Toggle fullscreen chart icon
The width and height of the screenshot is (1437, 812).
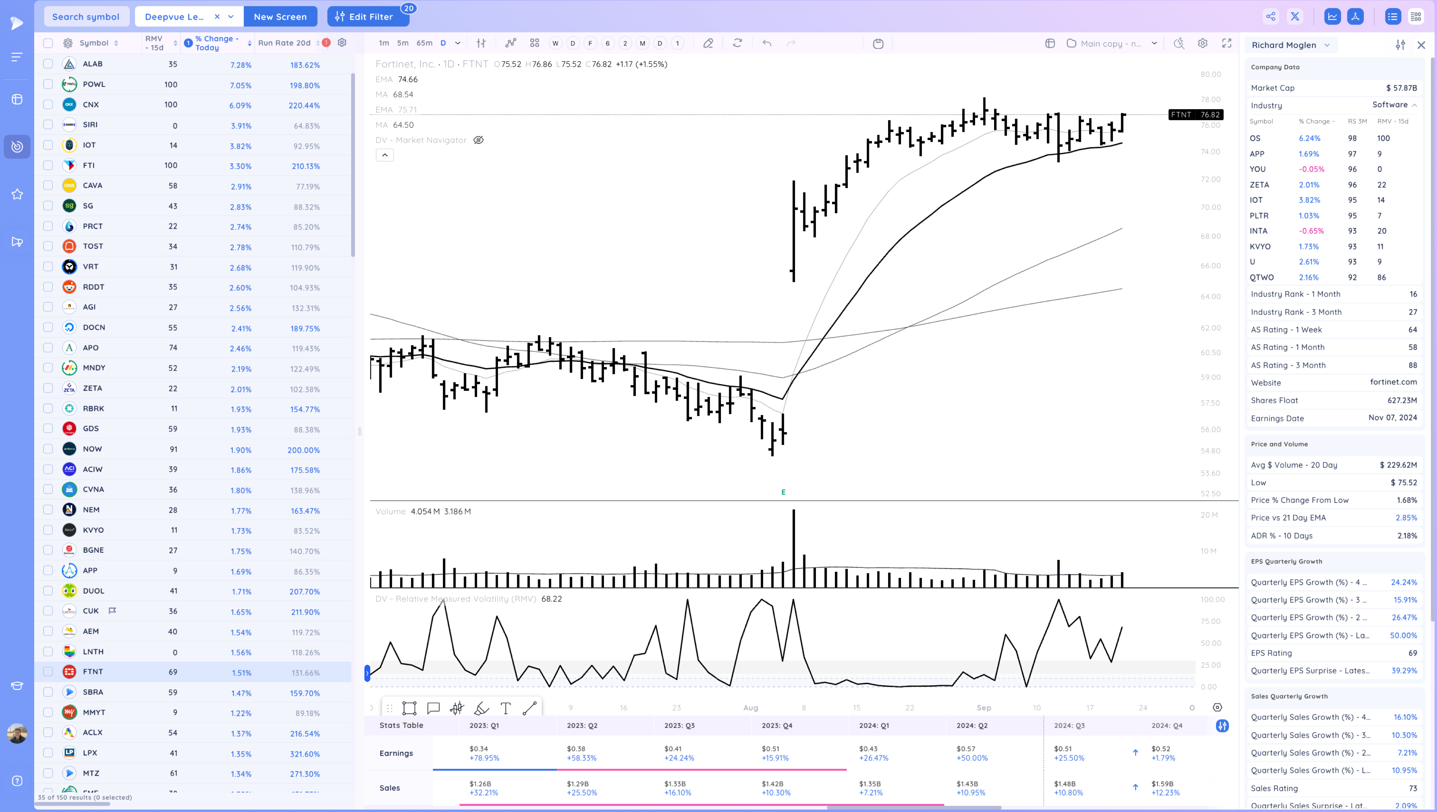1226,43
